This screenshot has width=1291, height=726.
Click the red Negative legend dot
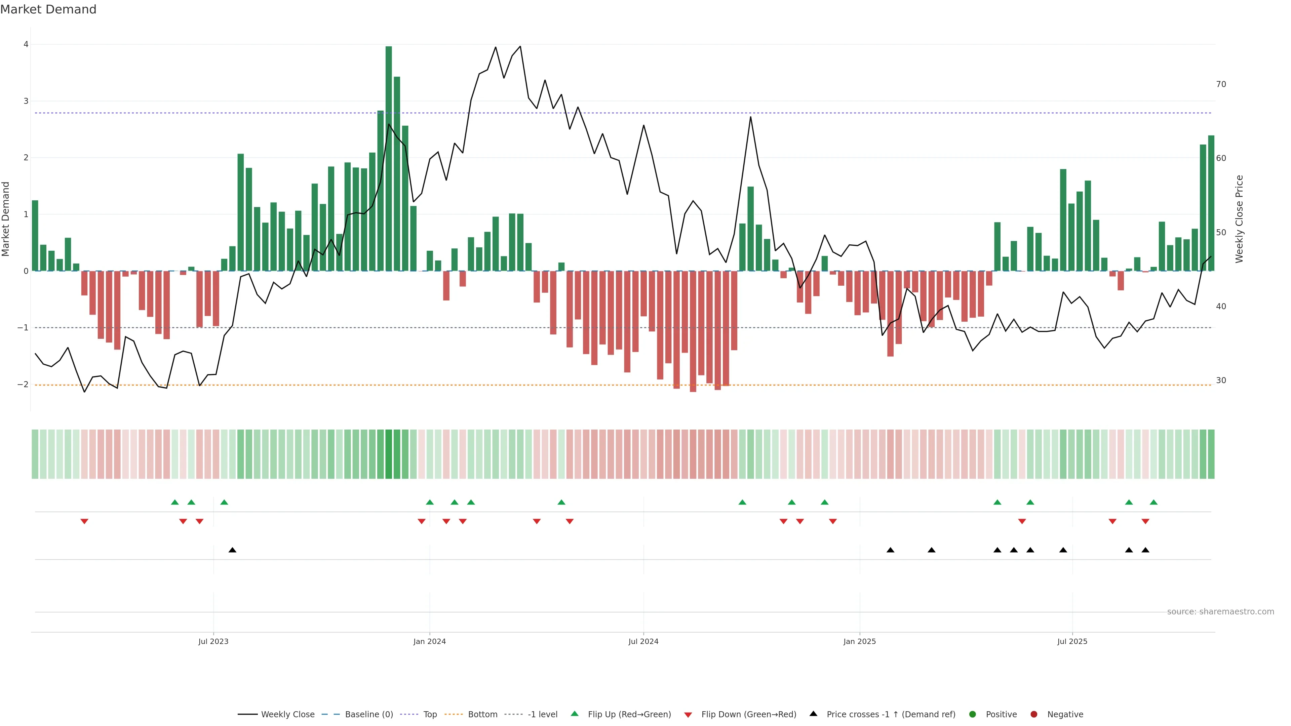(x=1034, y=714)
